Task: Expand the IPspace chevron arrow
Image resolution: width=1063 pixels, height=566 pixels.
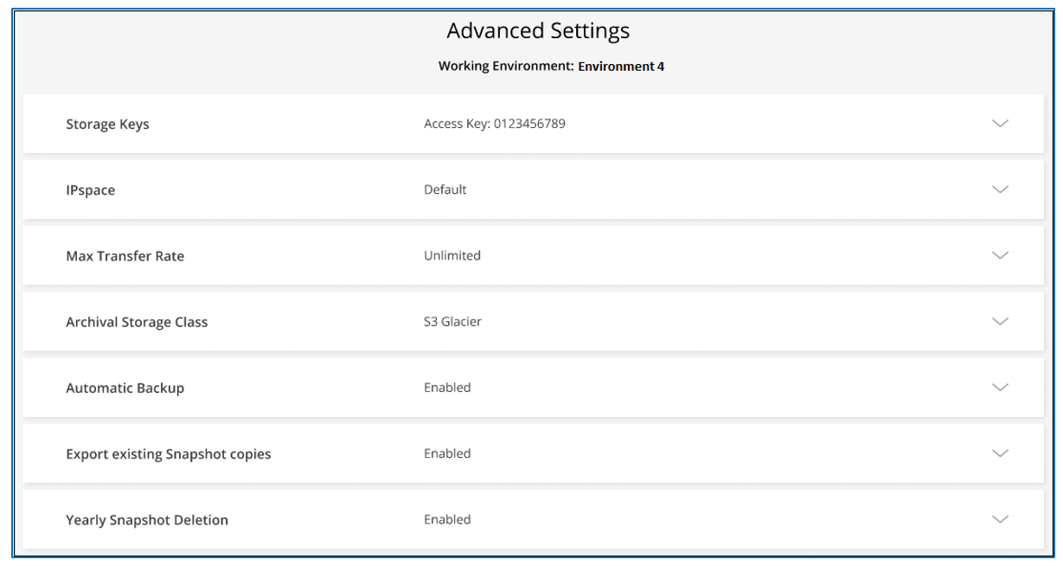Action: coord(1000,190)
